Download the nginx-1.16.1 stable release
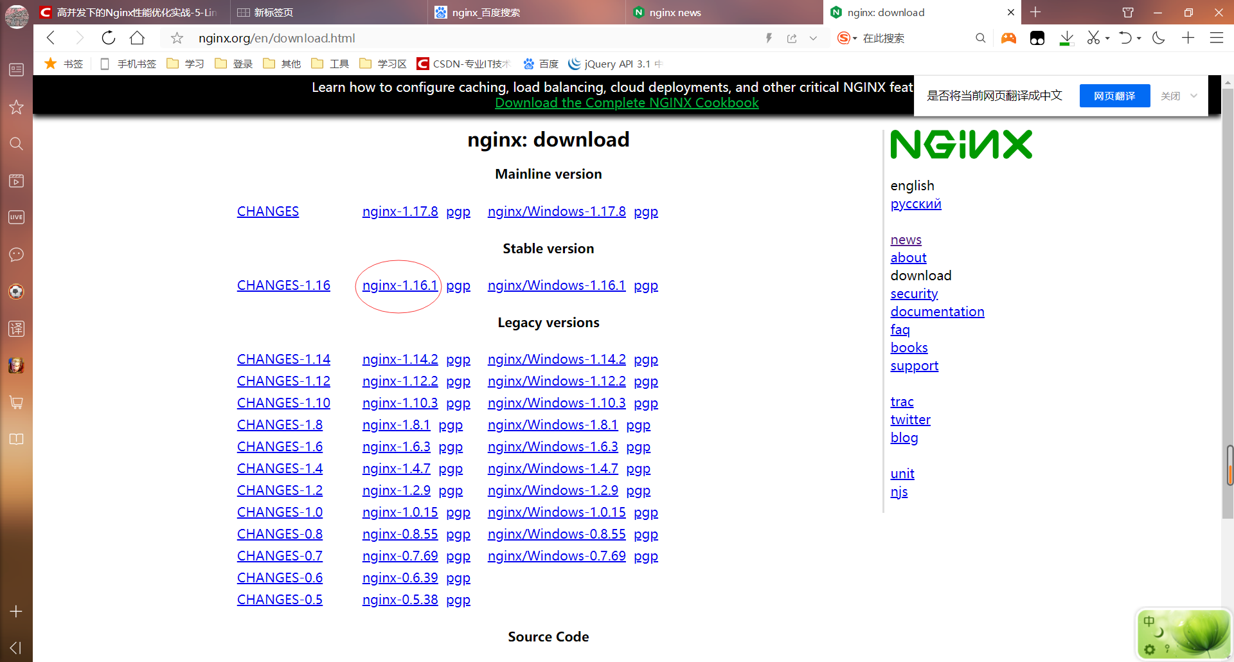Viewport: 1234px width, 662px height. tap(400, 285)
